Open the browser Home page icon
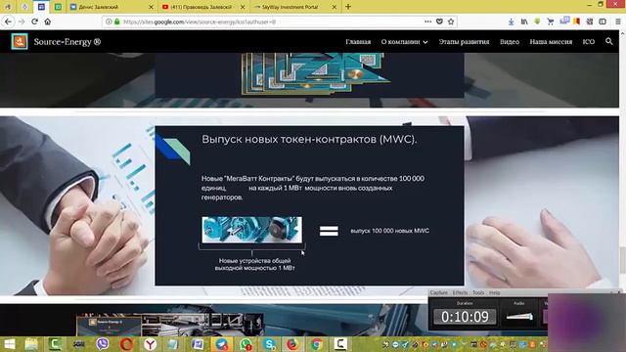The image size is (626, 352). point(48,22)
